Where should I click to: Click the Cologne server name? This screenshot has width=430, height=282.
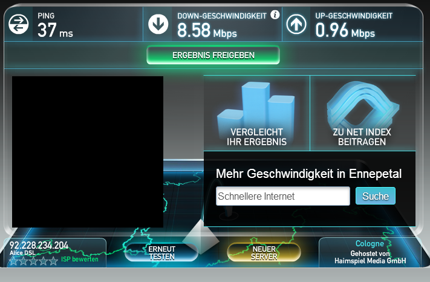[370, 244]
